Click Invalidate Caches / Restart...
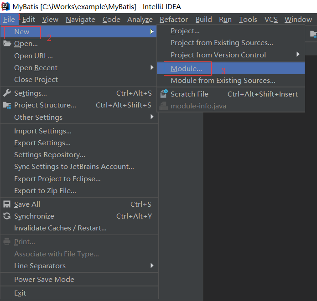 tap(60, 228)
